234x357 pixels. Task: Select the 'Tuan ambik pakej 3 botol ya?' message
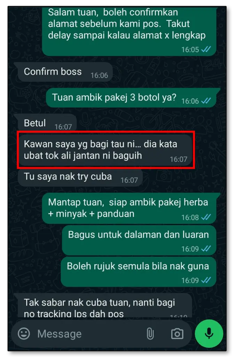click(x=132, y=98)
